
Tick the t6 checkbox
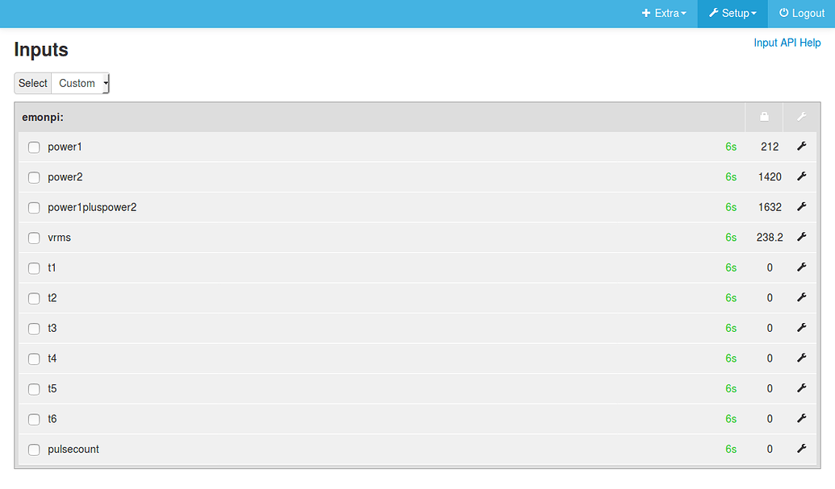34,420
